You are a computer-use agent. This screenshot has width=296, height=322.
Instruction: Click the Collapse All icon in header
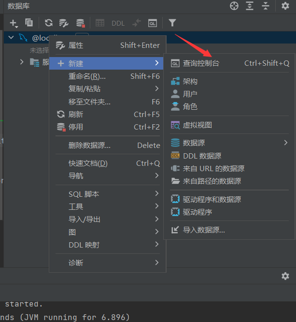pos(266,6)
